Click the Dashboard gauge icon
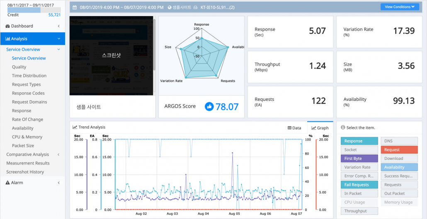The height and width of the screenshot is (219, 427). tap(8, 26)
